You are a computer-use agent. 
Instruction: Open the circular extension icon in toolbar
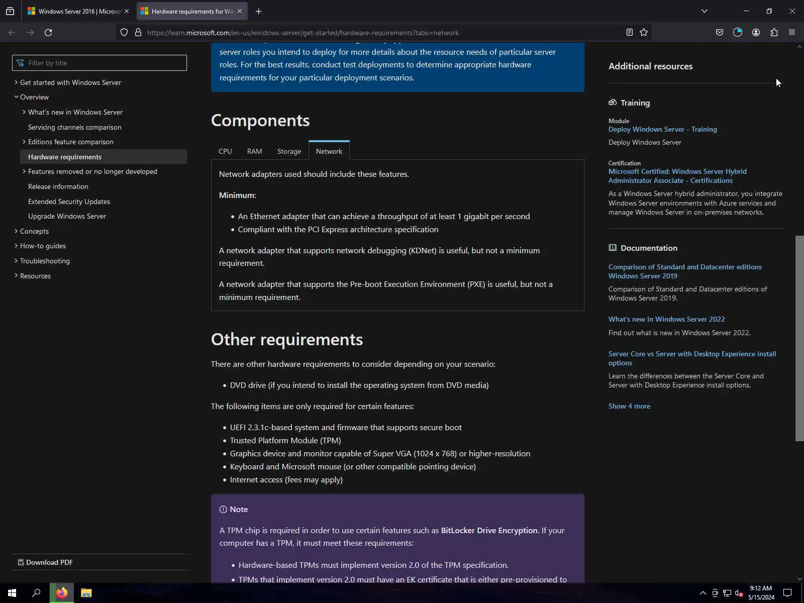[738, 33]
